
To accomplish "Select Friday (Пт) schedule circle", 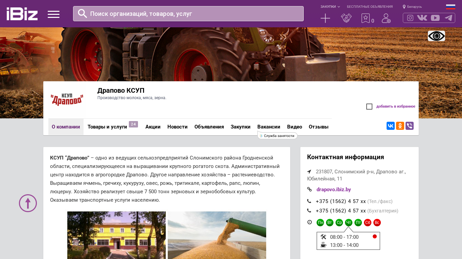I will pos(358,223).
